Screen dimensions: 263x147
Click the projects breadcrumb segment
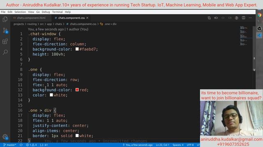(x=19, y=24)
